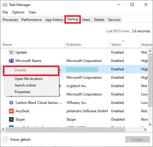Choose Open file location in context menu
Screen dimensions: 153x147
point(32,79)
